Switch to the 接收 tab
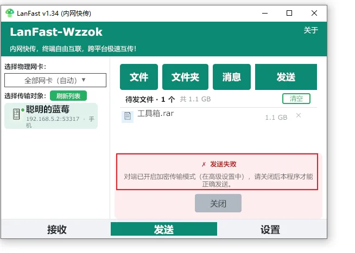The image size is (355, 253). point(56,229)
